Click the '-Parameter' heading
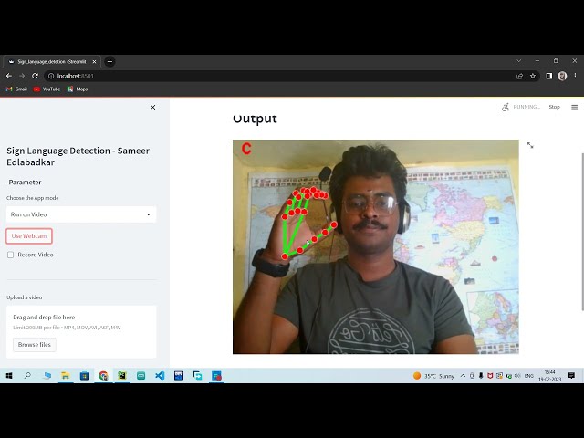The image size is (584, 438). point(24,182)
